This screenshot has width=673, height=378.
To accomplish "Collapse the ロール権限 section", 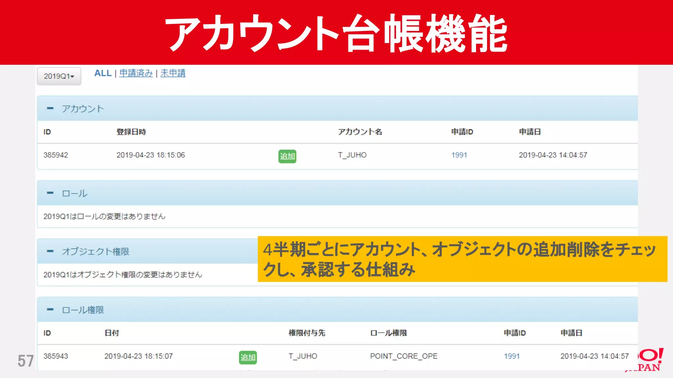I will click(50, 309).
